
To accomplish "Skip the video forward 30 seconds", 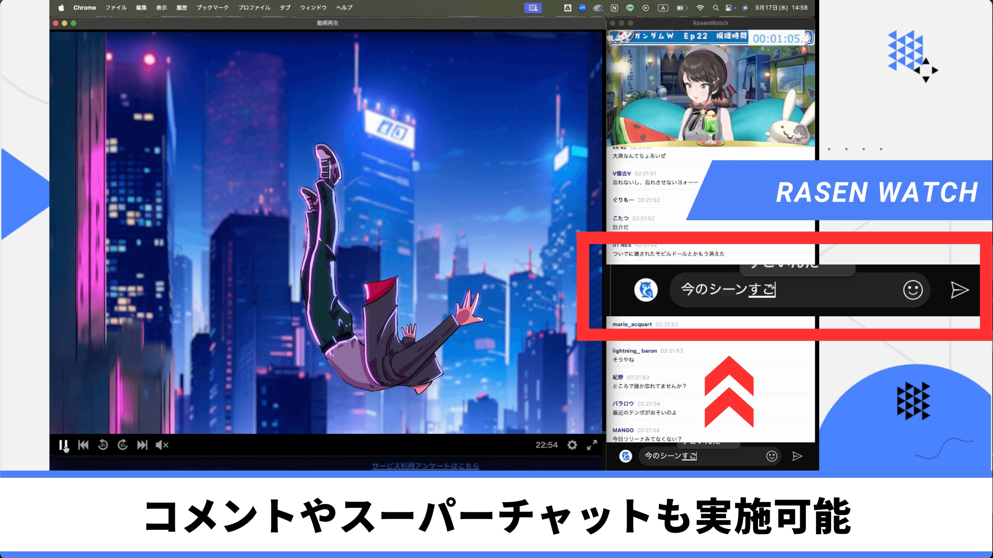I will click(x=123, y=445).
